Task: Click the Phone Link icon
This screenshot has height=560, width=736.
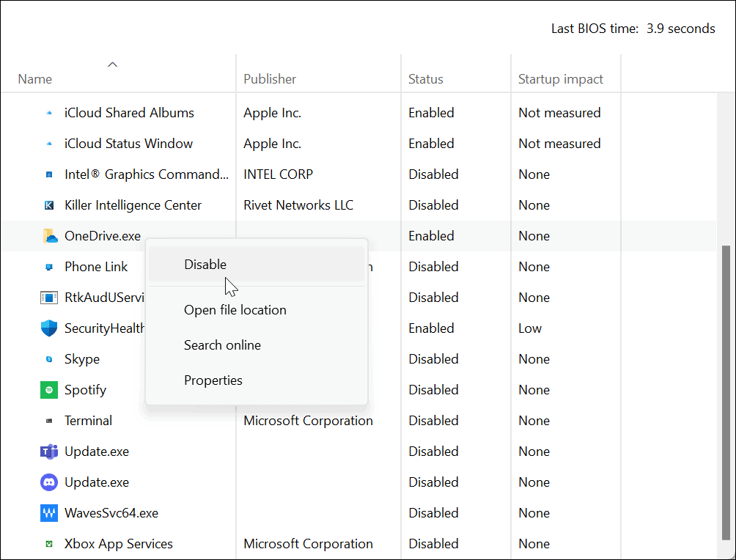Action: pyautogui.click(x=48, y=266)
